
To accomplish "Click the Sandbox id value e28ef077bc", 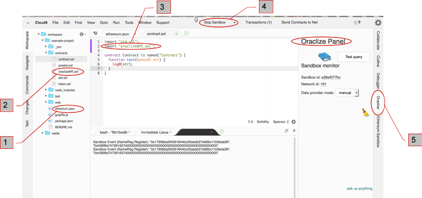I will point(331,78).
